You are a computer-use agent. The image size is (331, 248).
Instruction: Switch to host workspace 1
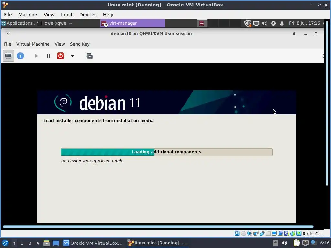(14, 243)
